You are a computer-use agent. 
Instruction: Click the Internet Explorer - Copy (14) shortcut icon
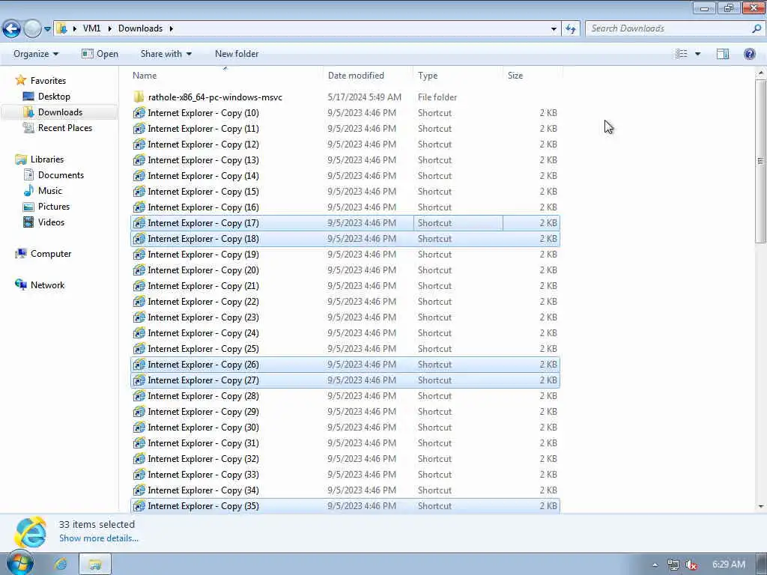coord(139,176)
